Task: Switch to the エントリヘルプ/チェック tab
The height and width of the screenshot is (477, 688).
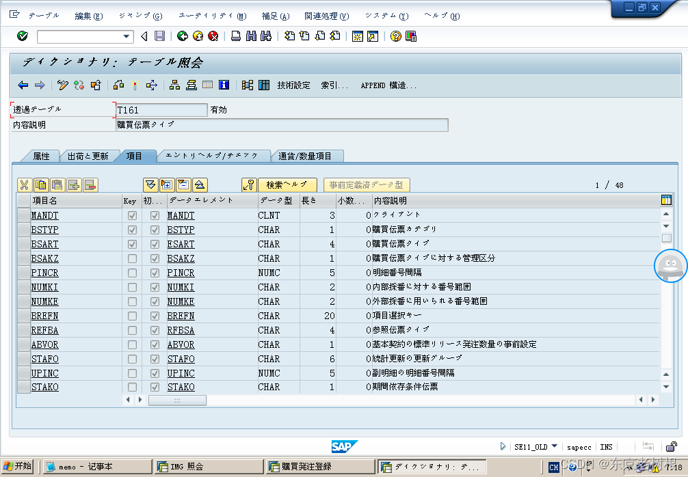Action: coord(212,156)
